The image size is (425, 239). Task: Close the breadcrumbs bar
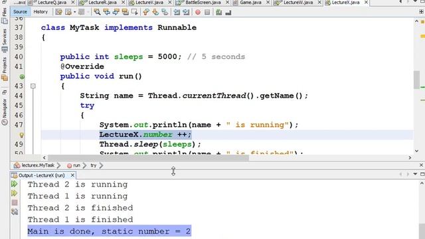click(421, 165)
